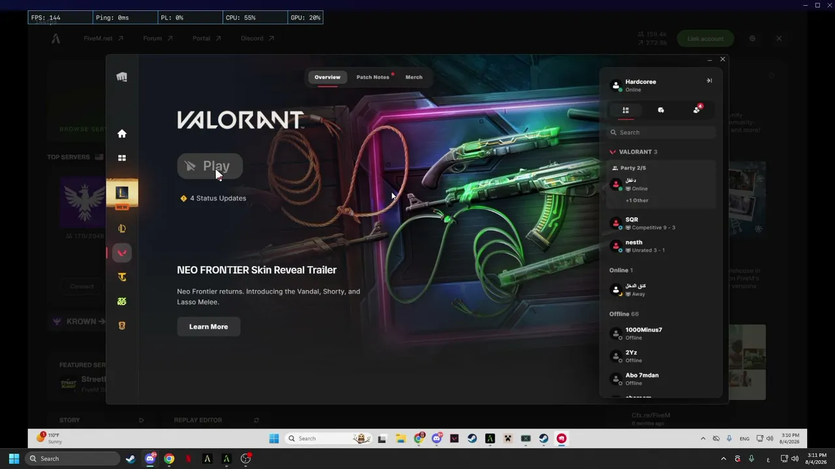Close the Riot Client window

click(x=723, y=59)
